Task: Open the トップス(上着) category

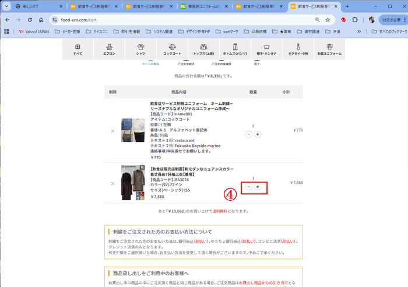Action: [x=203, y=49]
